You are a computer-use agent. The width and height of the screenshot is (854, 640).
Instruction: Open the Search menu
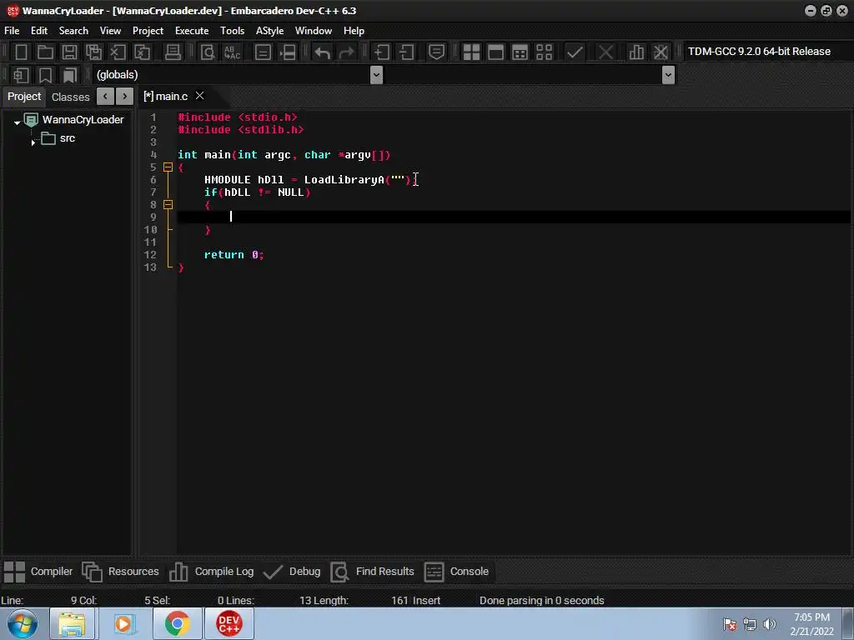coord(73,31)
